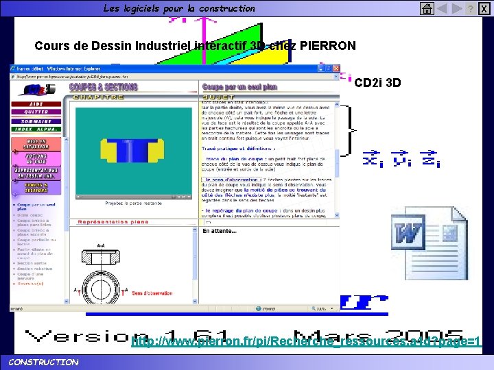Click the QUITTER button
Image resolution: width=494 pixels, height=370 pixels.
[36, 112]
